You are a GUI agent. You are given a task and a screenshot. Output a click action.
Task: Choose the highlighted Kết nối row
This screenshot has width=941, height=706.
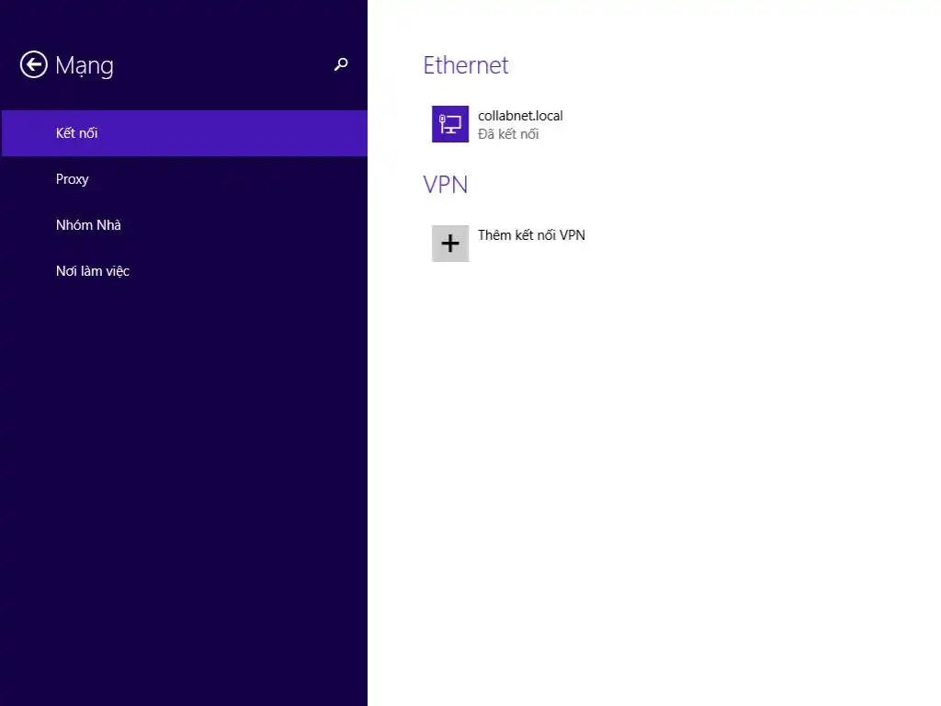tap(184, 133)
